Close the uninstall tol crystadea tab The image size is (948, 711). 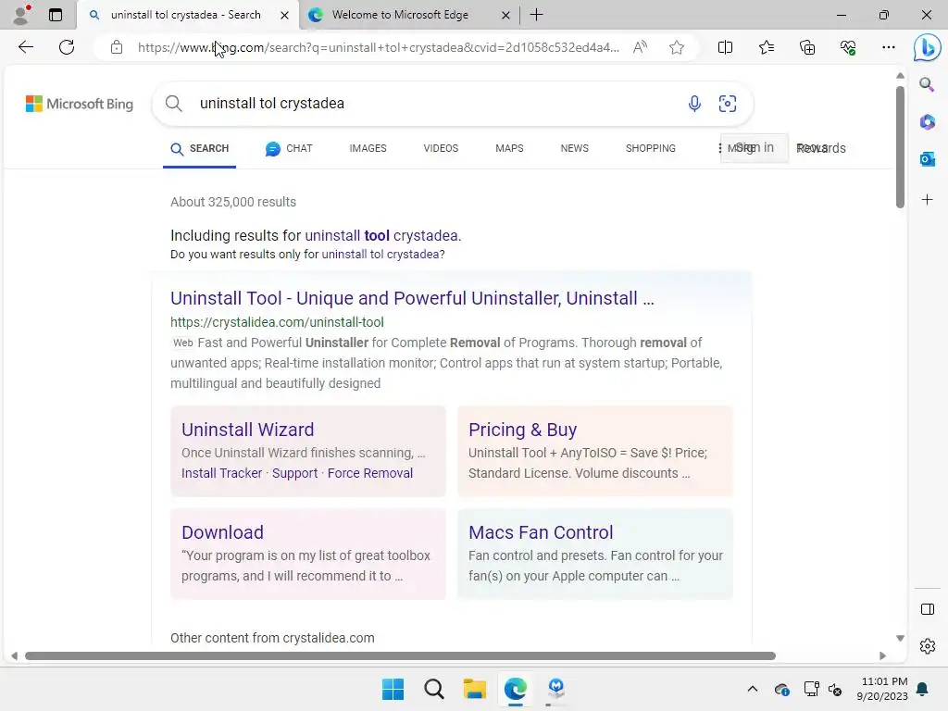click(284, 15)
